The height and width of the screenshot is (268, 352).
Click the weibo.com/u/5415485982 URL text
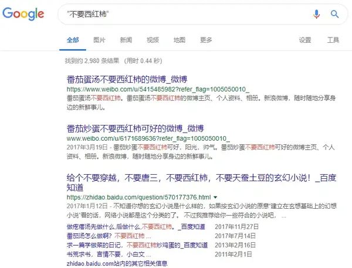(158, 89)
